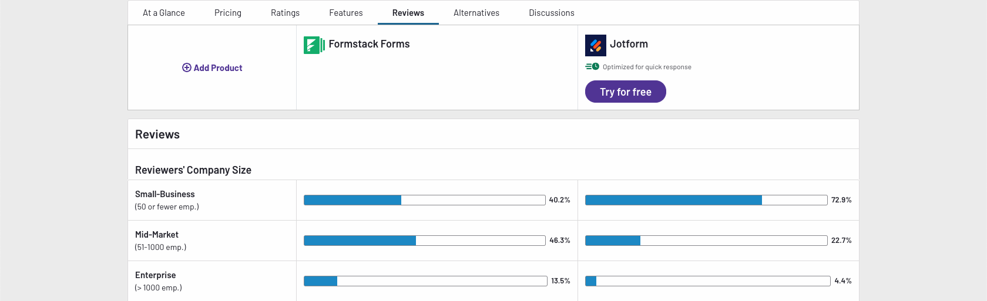Open the Alternatives tab

click(476, 13)
